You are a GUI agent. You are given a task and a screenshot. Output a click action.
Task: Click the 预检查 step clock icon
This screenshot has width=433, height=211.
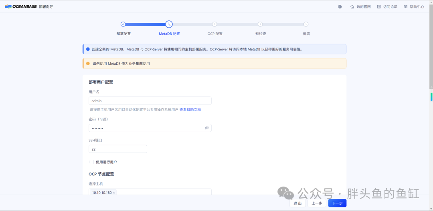[260, 24]
